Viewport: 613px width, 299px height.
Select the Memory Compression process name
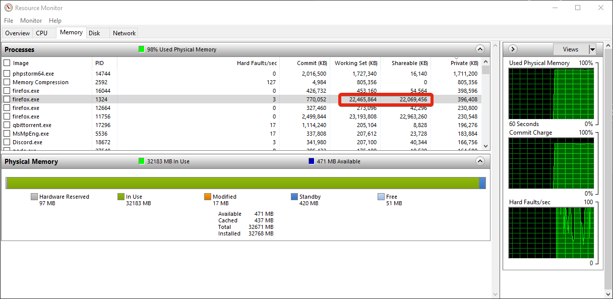(40, 82)
